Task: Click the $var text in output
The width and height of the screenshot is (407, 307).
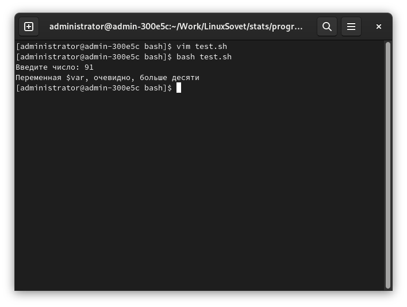Action: 77,77
